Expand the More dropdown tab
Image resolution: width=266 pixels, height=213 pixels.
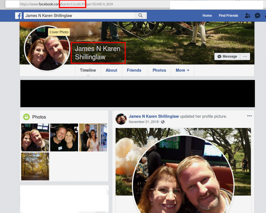click(x=182, y=70)
